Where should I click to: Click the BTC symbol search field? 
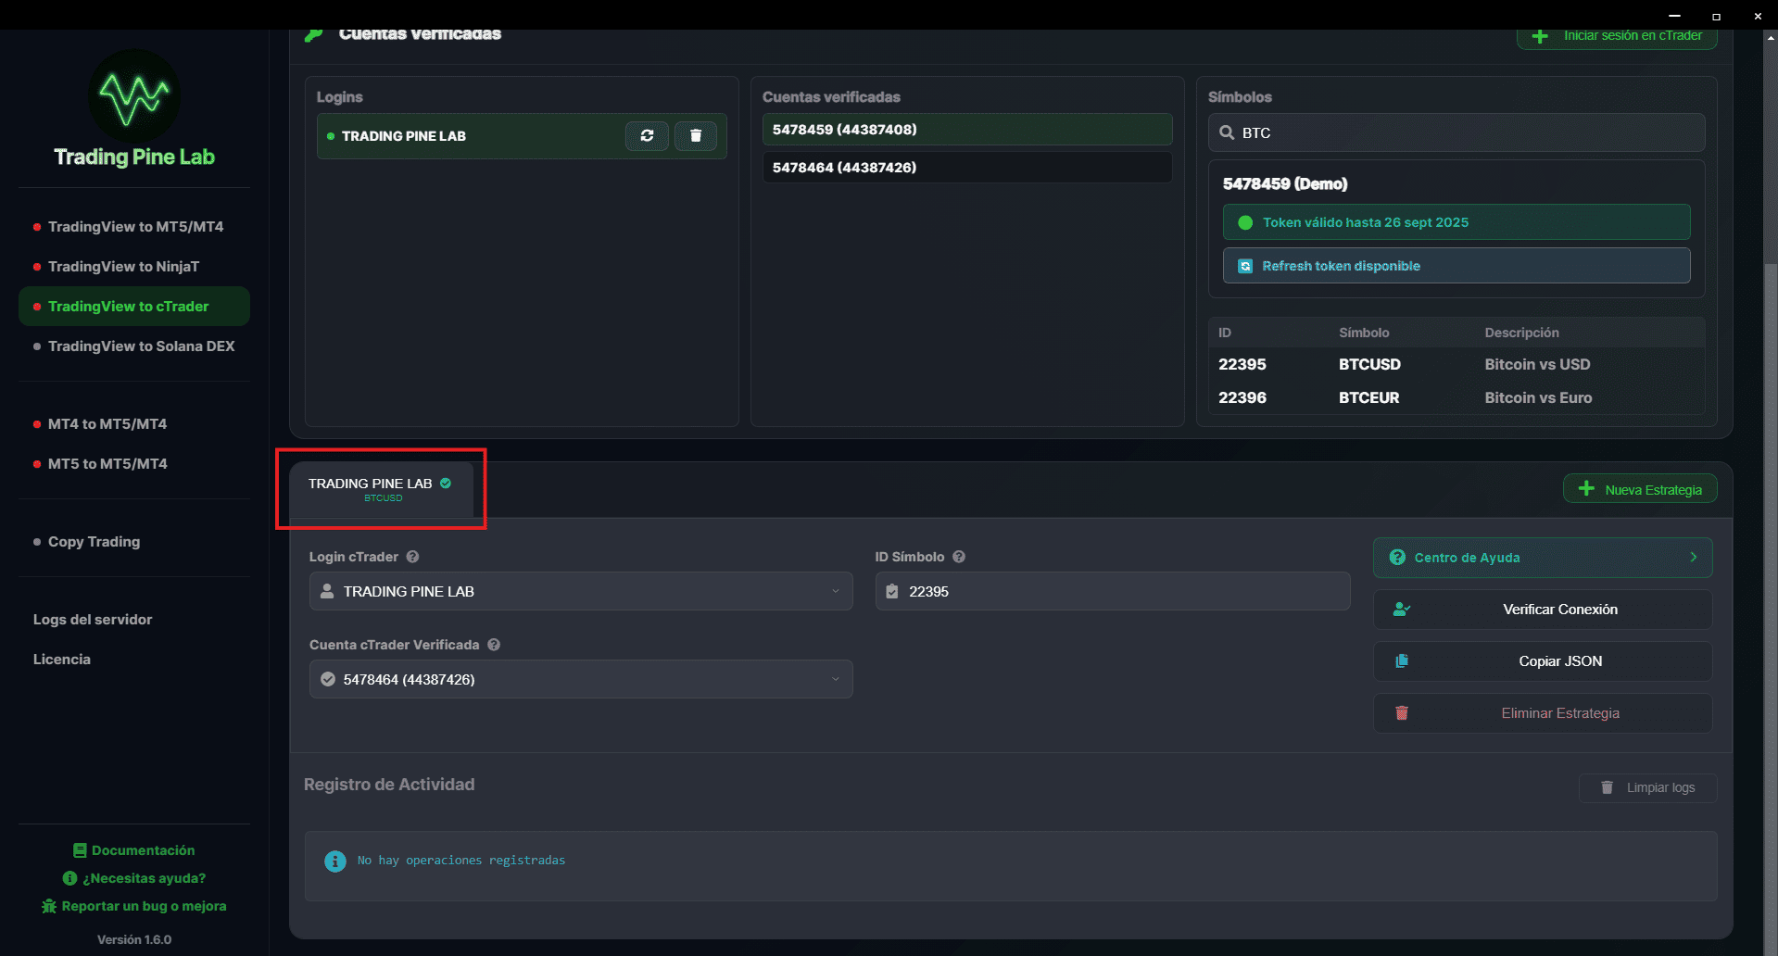(x=1456, y=132)
